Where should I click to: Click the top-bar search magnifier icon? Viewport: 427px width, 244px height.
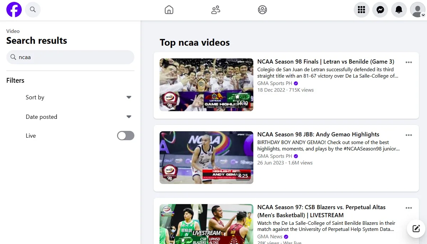coord(33,10)
